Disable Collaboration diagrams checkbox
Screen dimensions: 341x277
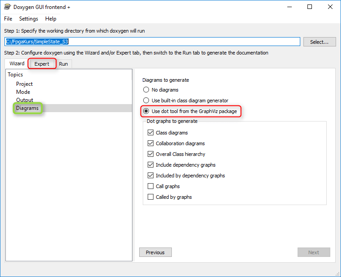[x=151, y=143]
